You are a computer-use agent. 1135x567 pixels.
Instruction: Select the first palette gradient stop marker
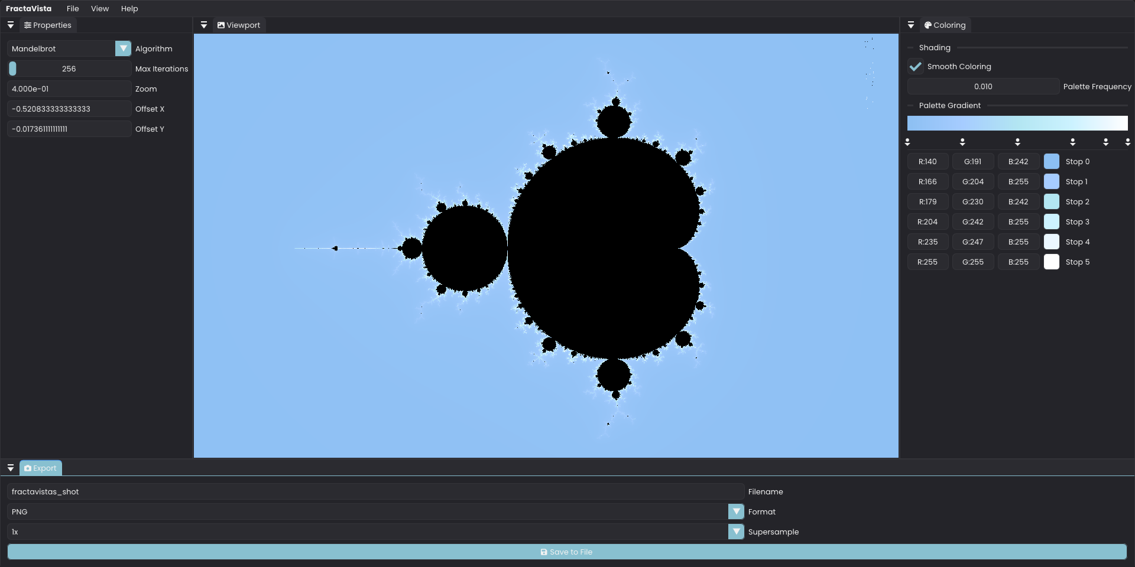[x=907, y=142]
